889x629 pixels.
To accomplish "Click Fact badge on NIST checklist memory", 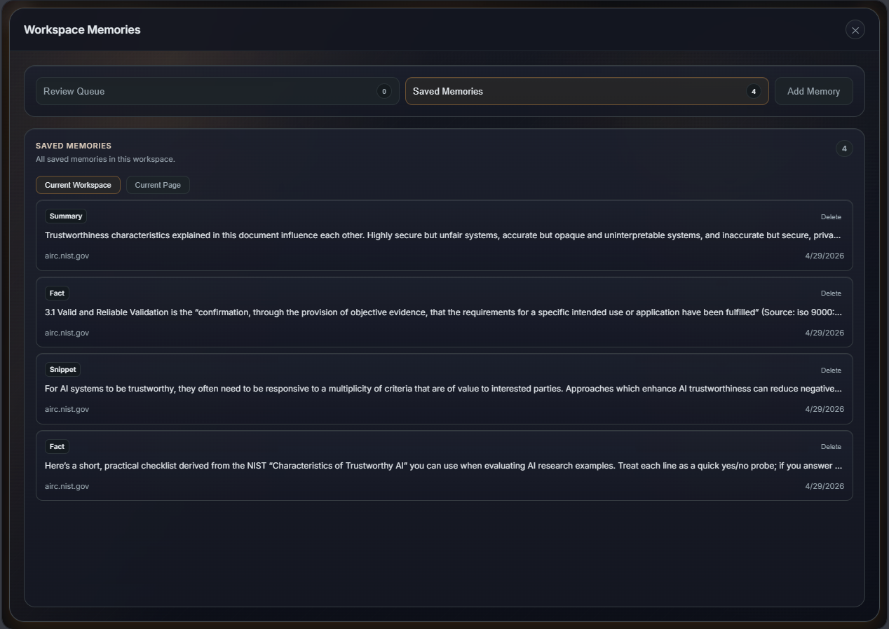I will [x=57, y=446].
